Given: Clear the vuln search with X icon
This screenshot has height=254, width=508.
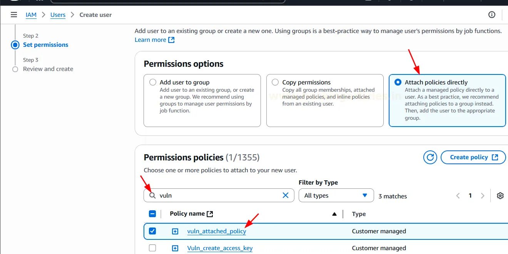Looking at the screenshot, I should tap(286, 195).
